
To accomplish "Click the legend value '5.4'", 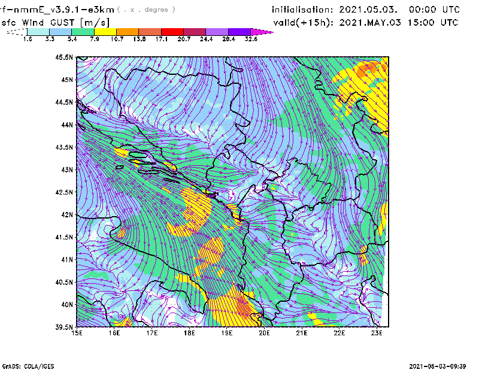I will tap(72, 39).
